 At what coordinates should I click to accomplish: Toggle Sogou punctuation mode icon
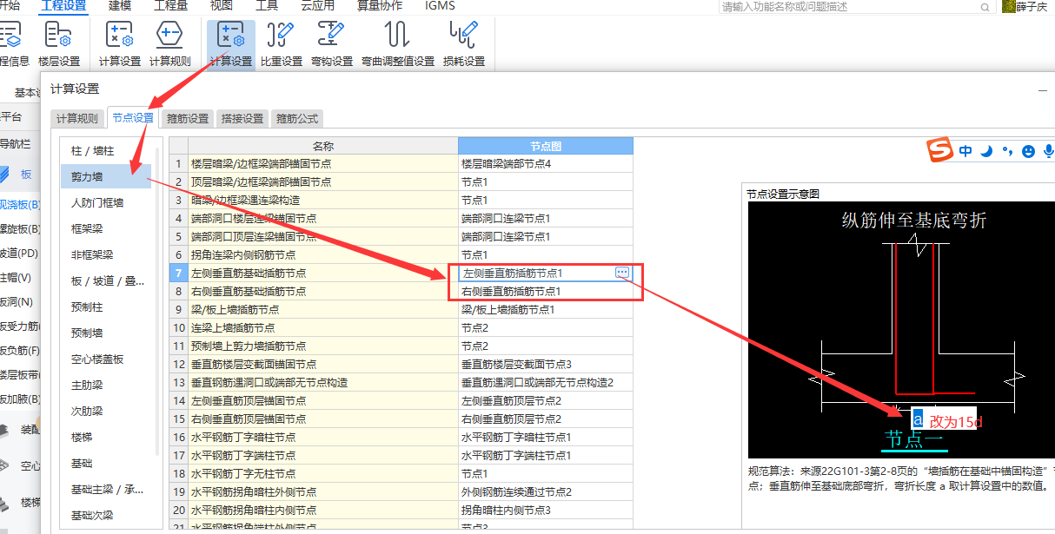click(1007, 151)
